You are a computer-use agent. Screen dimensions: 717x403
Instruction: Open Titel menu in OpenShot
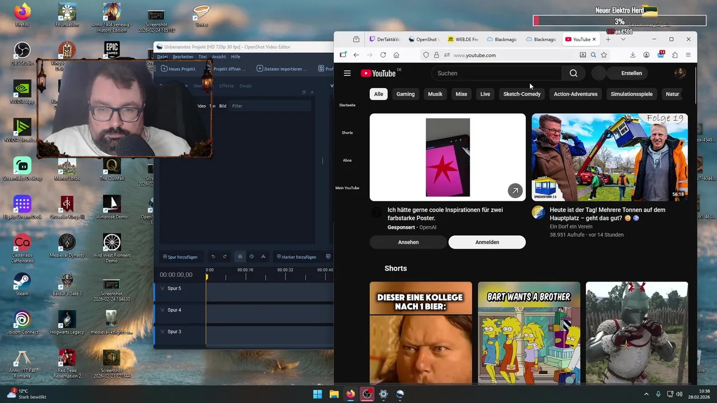(202, 57)
